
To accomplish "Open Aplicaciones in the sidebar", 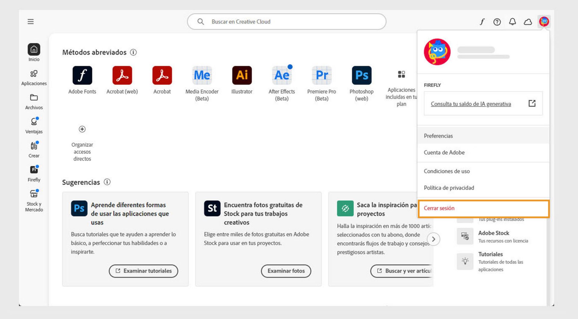I will 34,78.
